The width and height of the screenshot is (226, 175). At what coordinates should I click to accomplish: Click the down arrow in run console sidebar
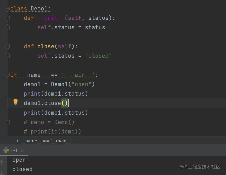coord(2,173)
